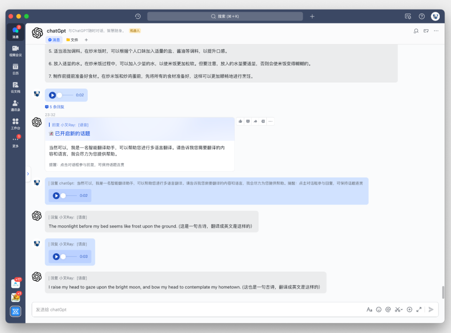451x333 pixels.
Task: Click thumbs-up reaction on the message
Action: [240, 122]
